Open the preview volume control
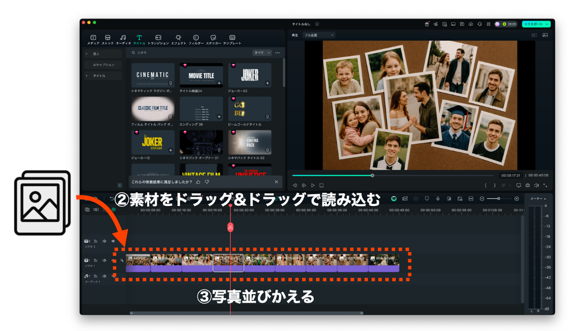This screenshot has height=331, width=574. point(536,185)
